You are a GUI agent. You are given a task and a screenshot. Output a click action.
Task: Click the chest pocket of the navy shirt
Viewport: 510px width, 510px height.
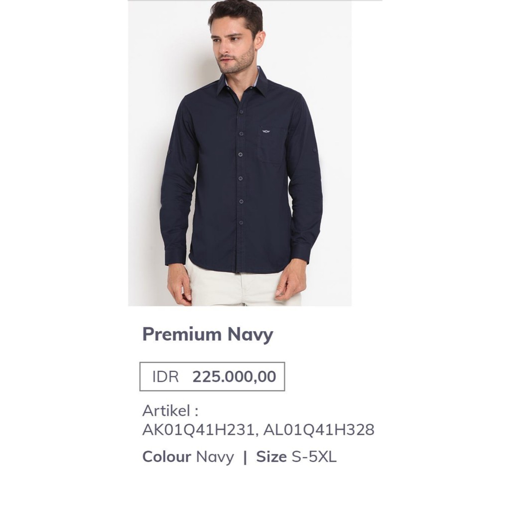[272, 145]
